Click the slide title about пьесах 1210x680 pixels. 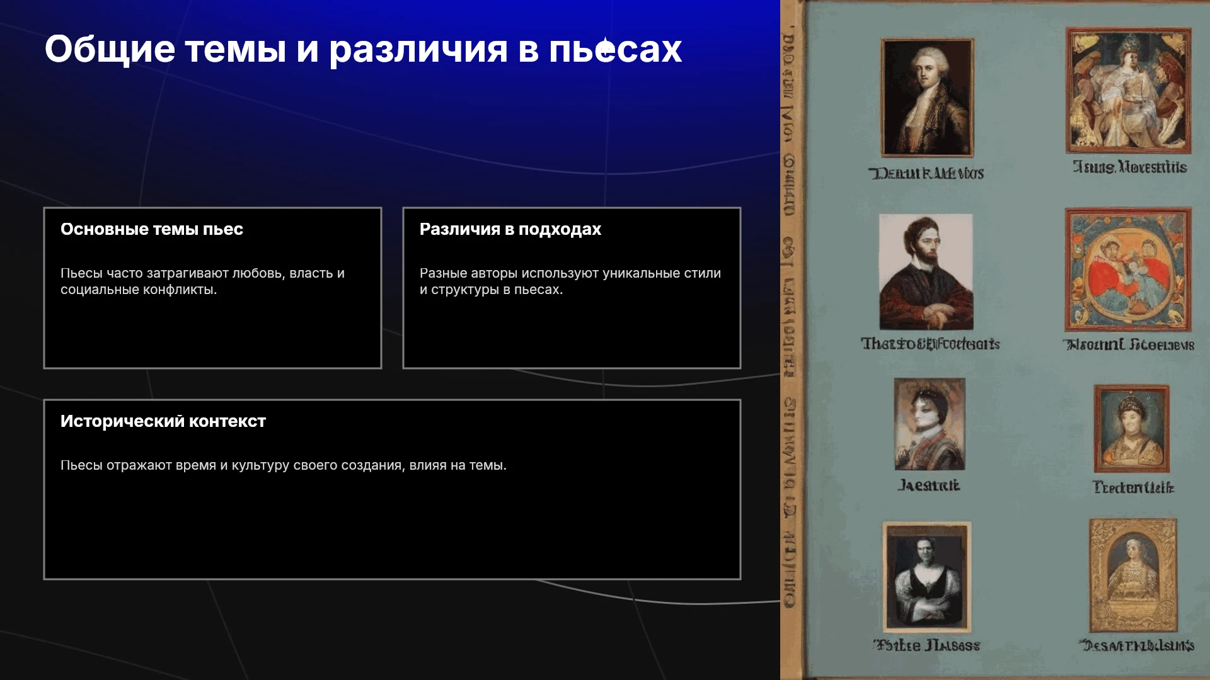363,49
